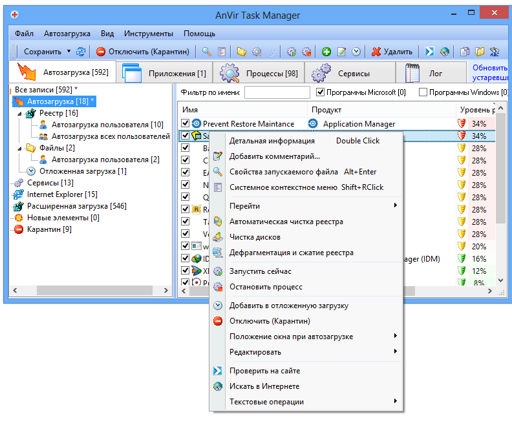Uncheck the Программы Microsoft checkbox

[320, 92]
